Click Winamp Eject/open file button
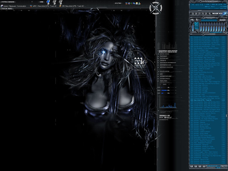Screen dimensions: 228x171 pos(209,14)
